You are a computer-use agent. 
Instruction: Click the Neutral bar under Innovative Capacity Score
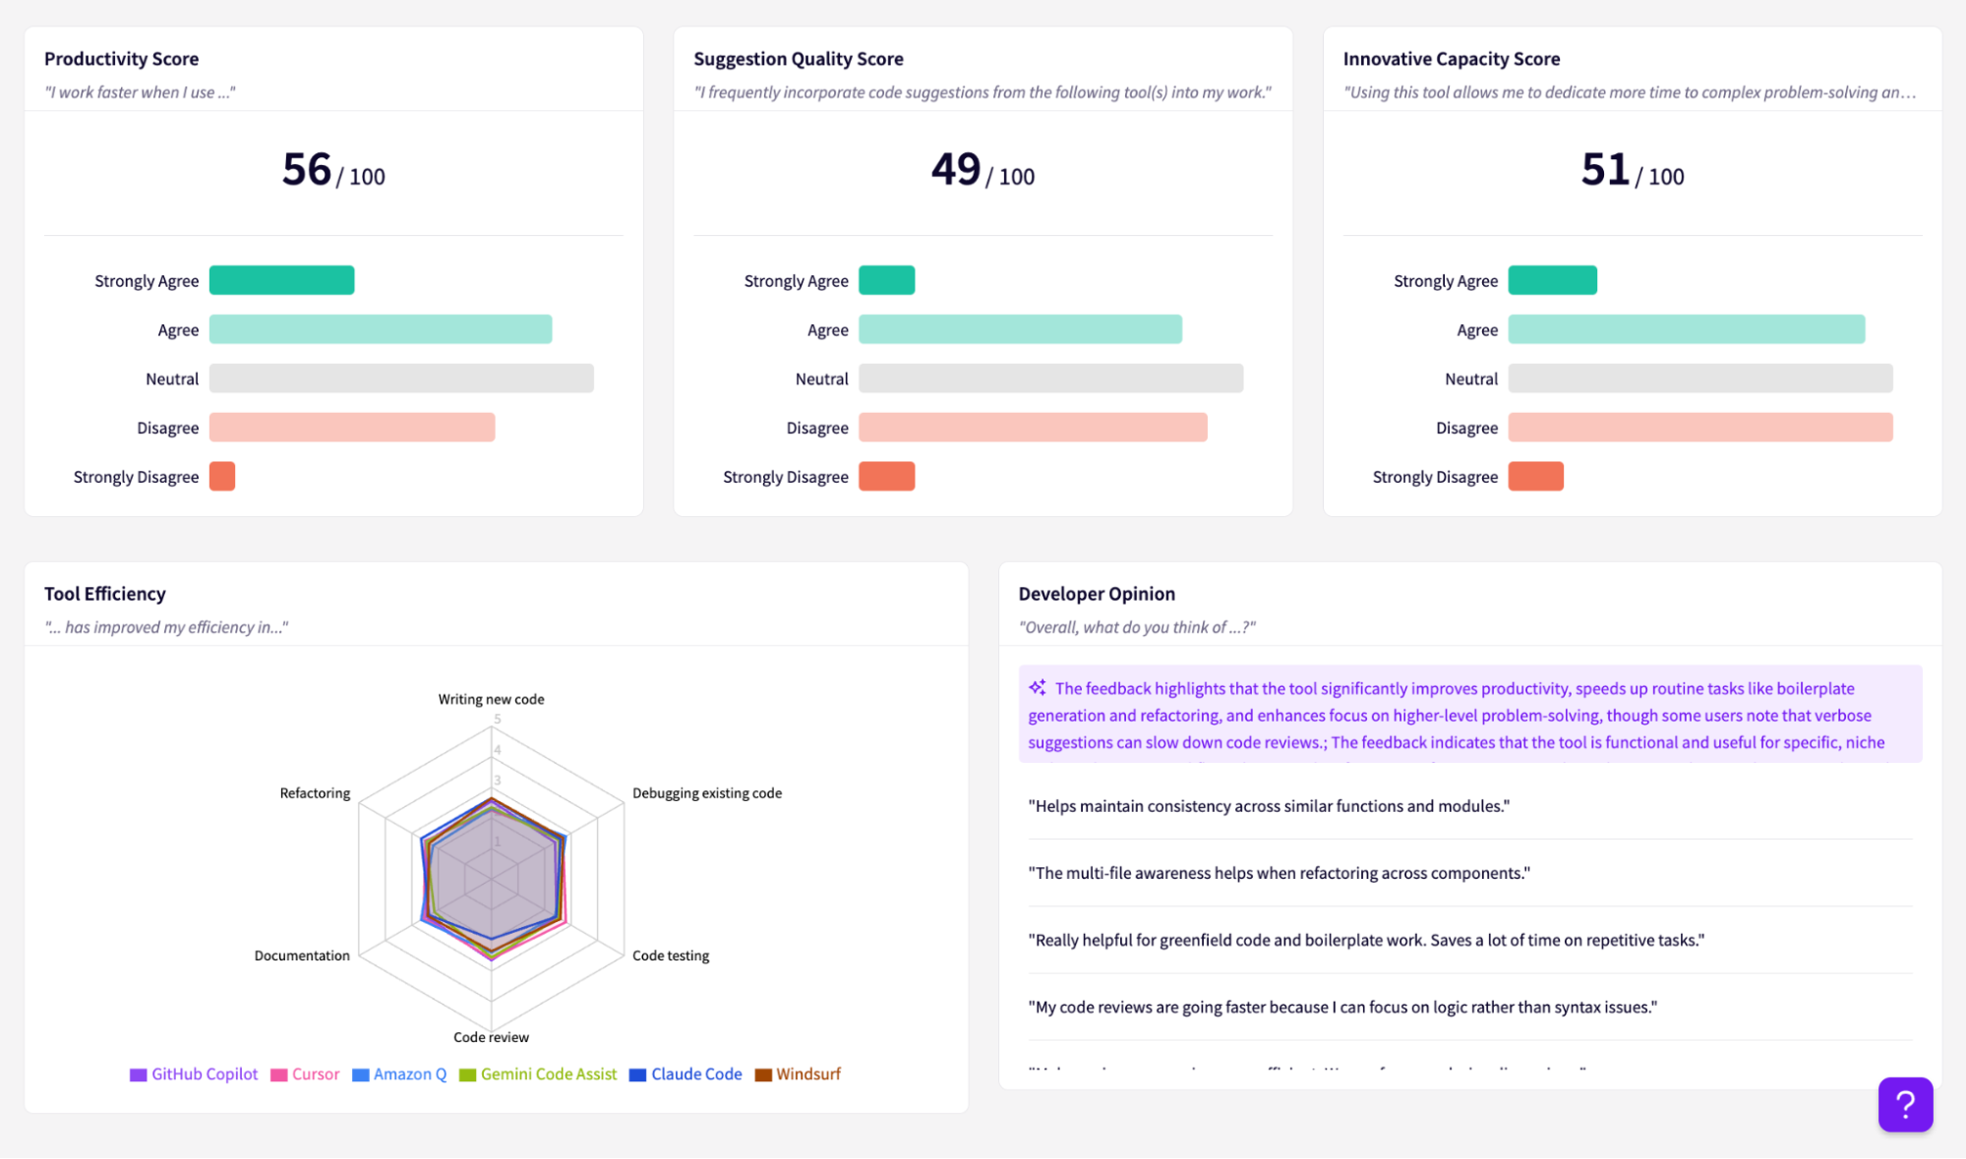coord(1699,377)
